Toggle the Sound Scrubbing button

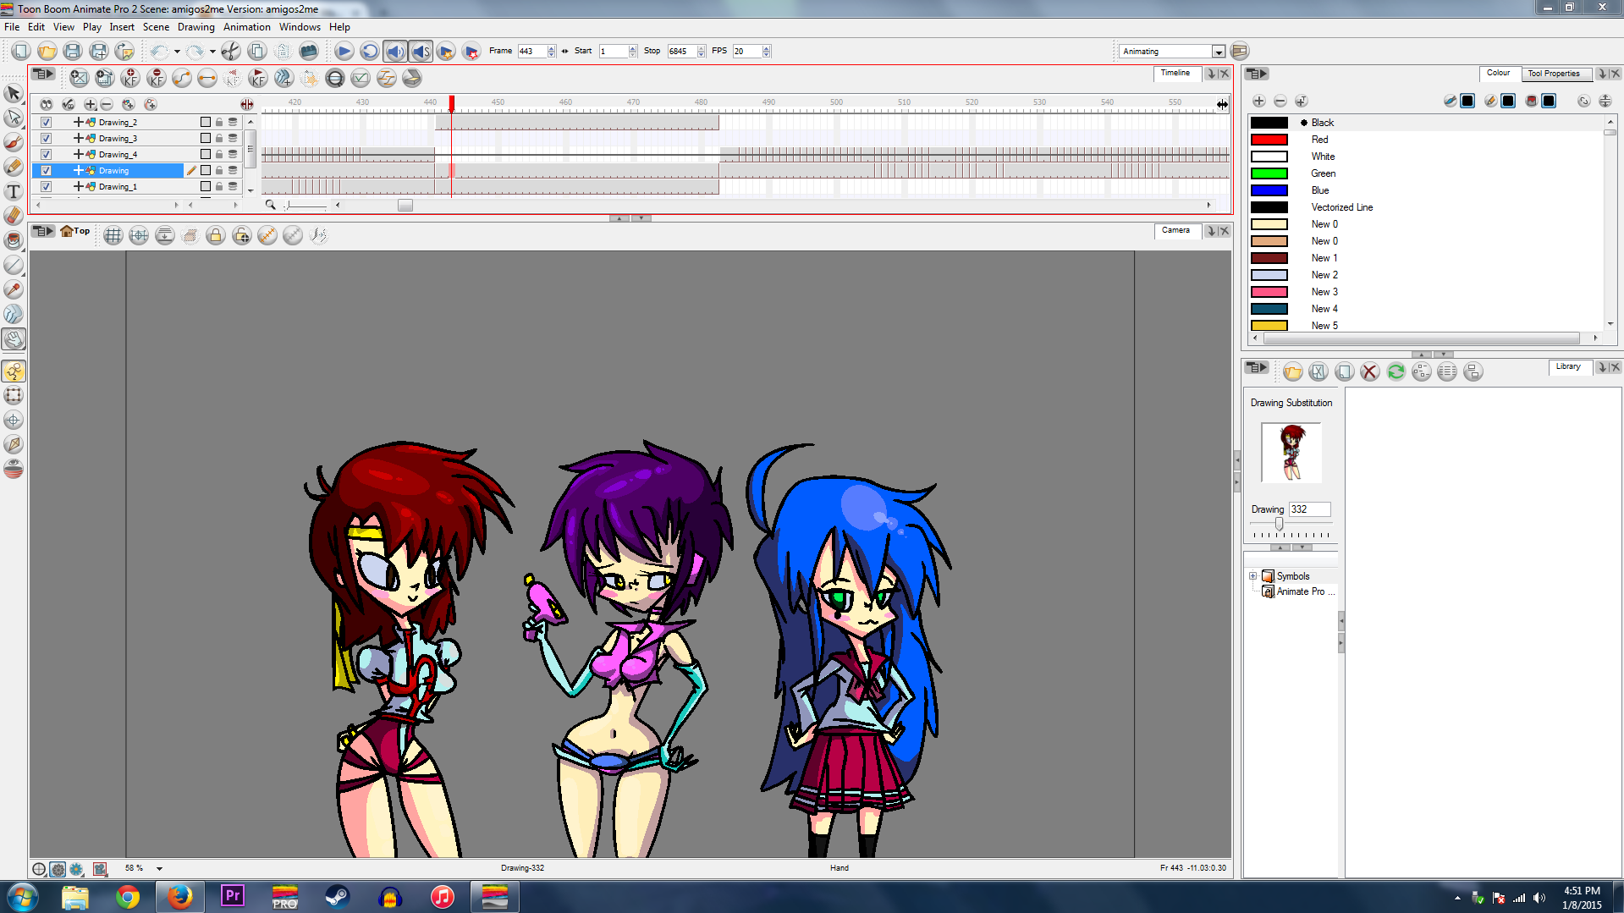[x=421, y=51]
